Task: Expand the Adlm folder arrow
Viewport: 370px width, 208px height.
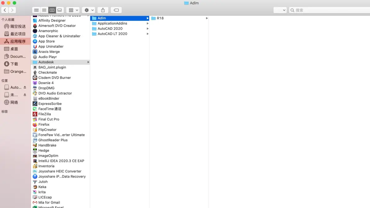Action: coord(147,18)
